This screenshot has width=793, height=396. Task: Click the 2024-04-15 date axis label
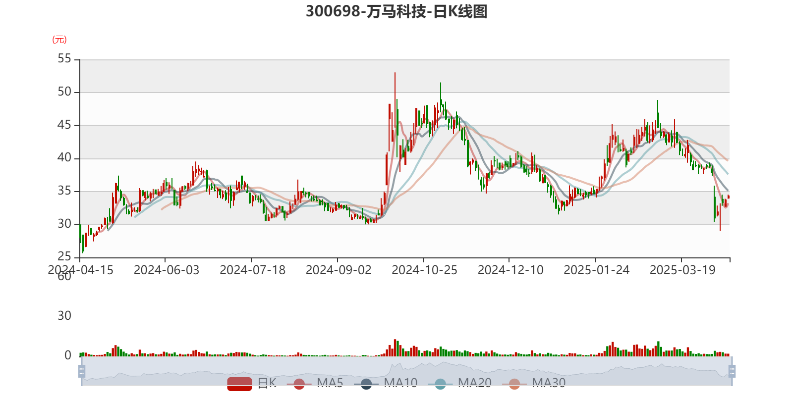point(80,270)
